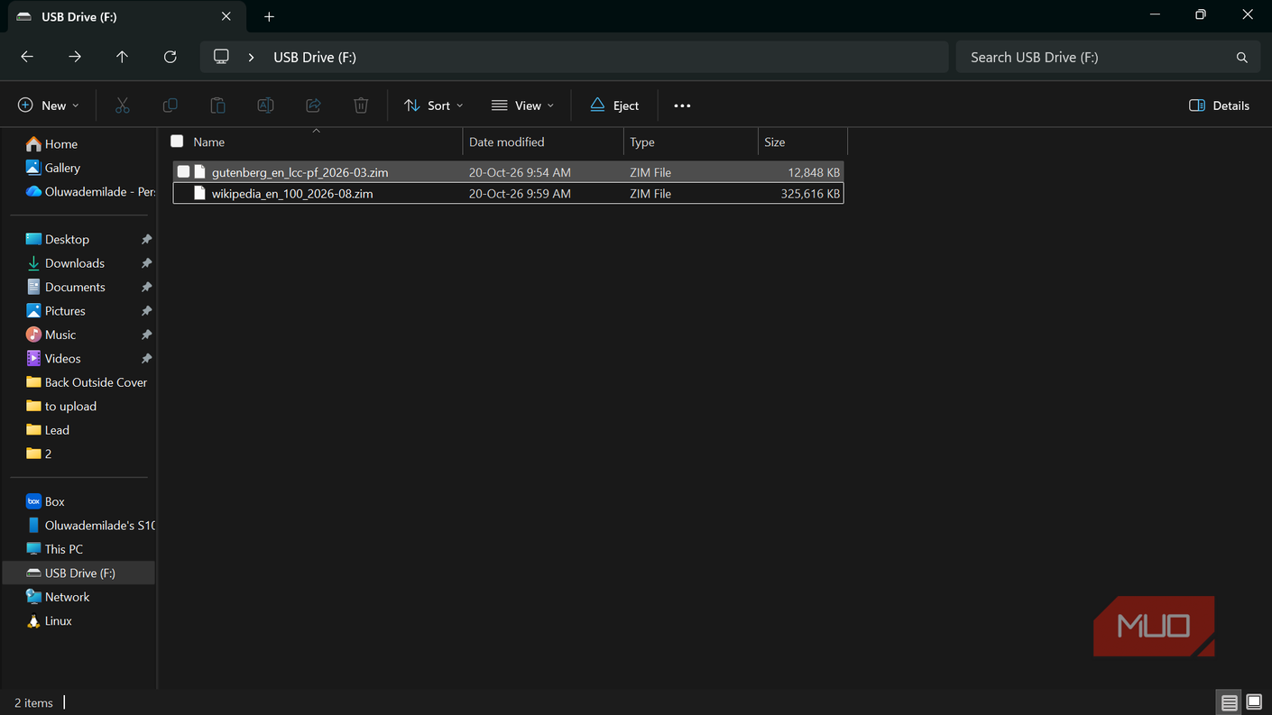Check the gutenberg_en_lcc-pf file checkbox
This screenshot has width=1272, height=715.
click(183, 171)
